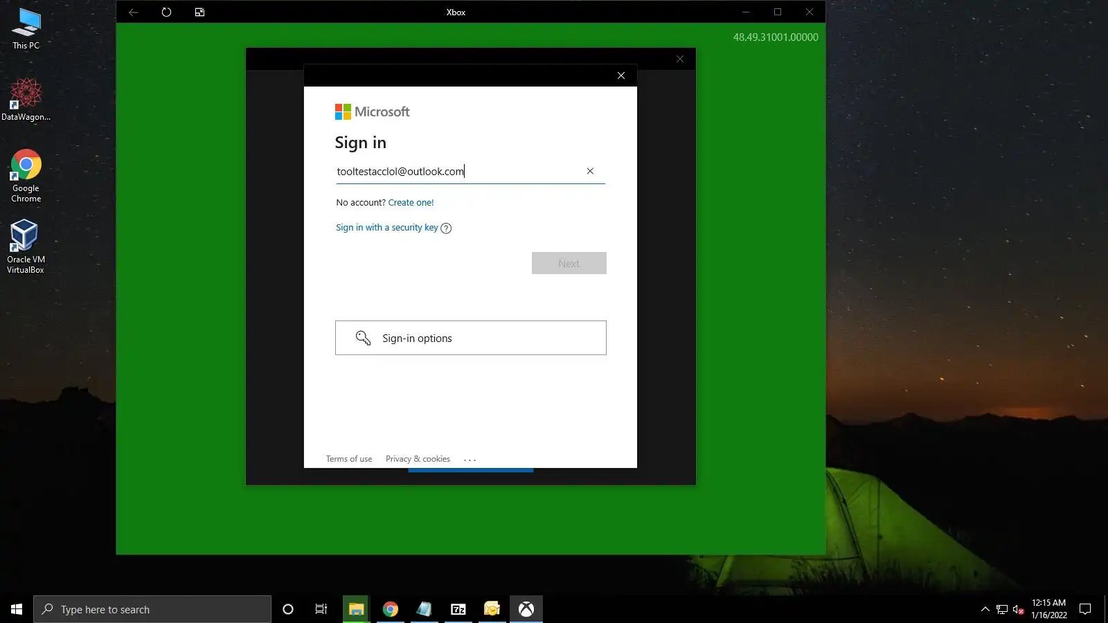Viewport: 1108px width, 623px height.
Task: Click the Xbox icon in the taskbar
Action: coord(526,609)
